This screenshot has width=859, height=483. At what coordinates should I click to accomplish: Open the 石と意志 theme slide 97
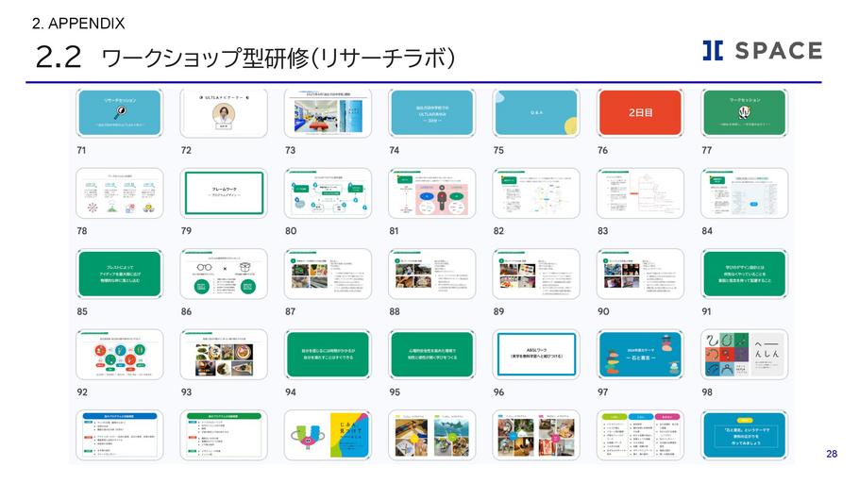pyautogui.click(x=641, y=354)
